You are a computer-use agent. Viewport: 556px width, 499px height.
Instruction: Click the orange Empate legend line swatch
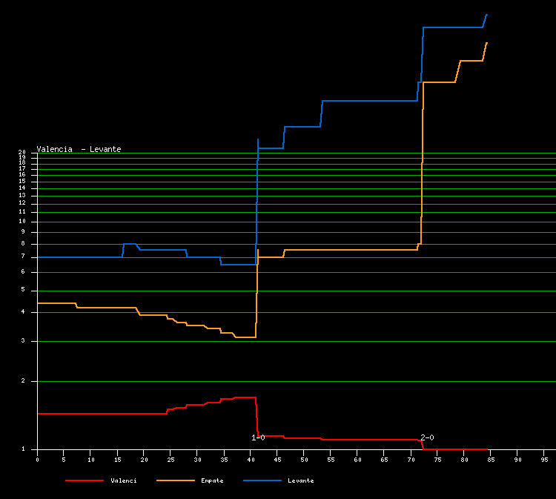tap(176, 480)
